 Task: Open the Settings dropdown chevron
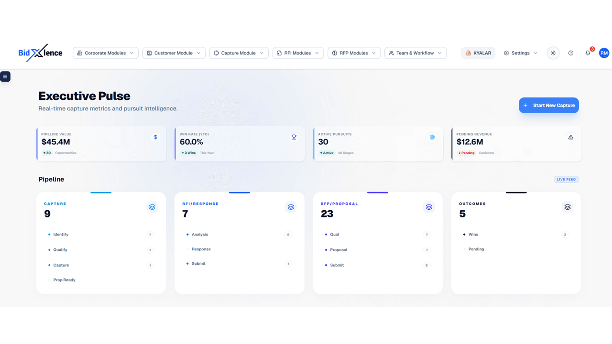(535, 53)
